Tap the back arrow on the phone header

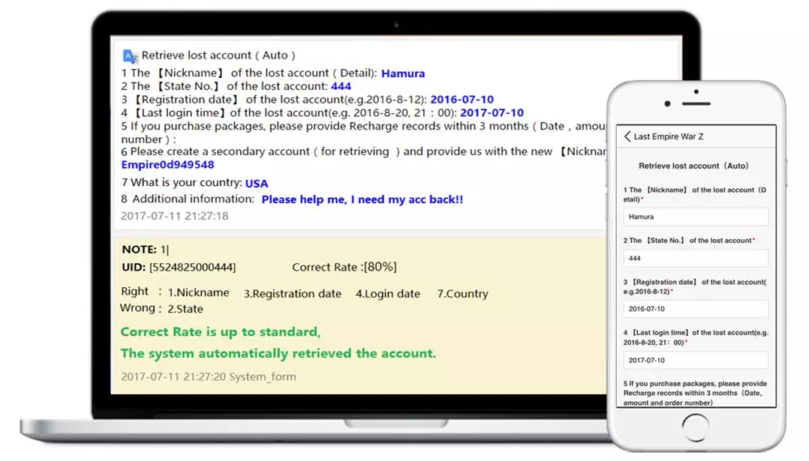click(x=627, y=136)
